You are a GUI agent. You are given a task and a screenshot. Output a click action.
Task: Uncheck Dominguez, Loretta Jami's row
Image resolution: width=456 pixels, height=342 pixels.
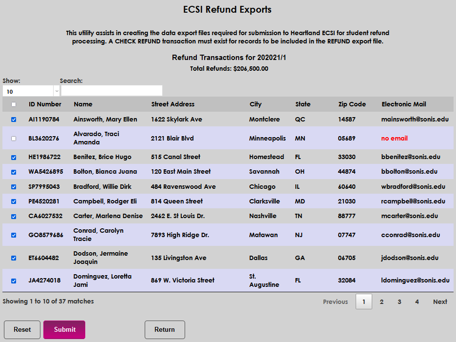coord(13,280)
